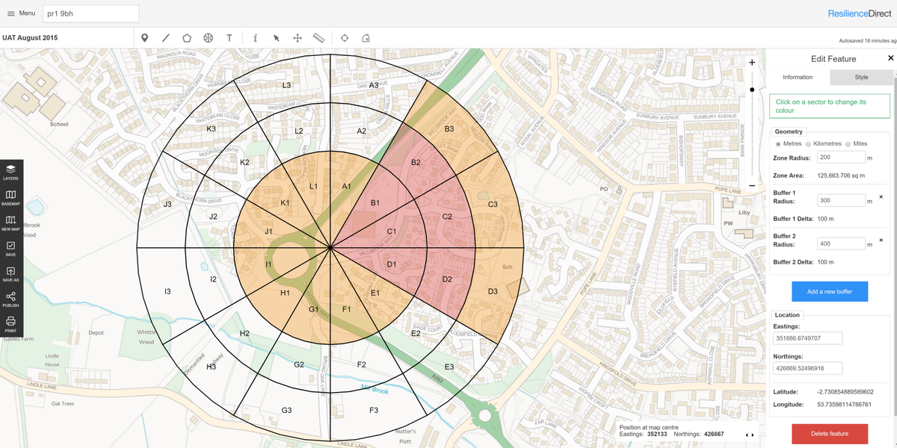Create a New Map
Screen dimensions: 897x448
11,223
